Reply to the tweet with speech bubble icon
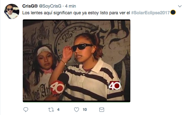This screenshot has width=186, height=115. click(26, 109)
